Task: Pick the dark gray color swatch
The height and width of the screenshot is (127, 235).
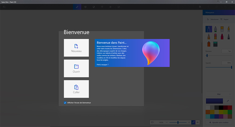Action: pyautogui.click(x=217, y=108)
